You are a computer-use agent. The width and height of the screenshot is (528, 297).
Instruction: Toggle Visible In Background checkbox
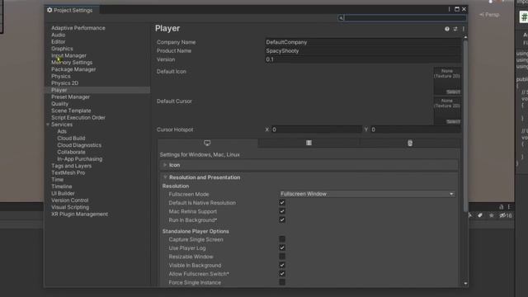coord(282,266)
